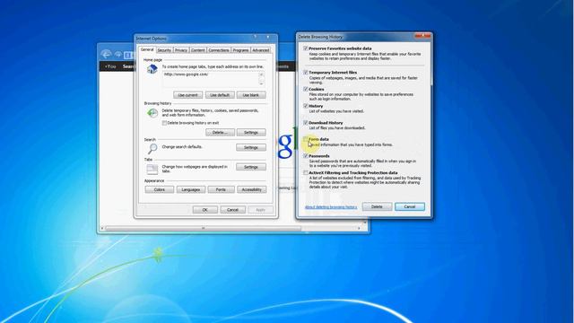
Task: Switch to the Security tab
Action: [x=164, y=50]
